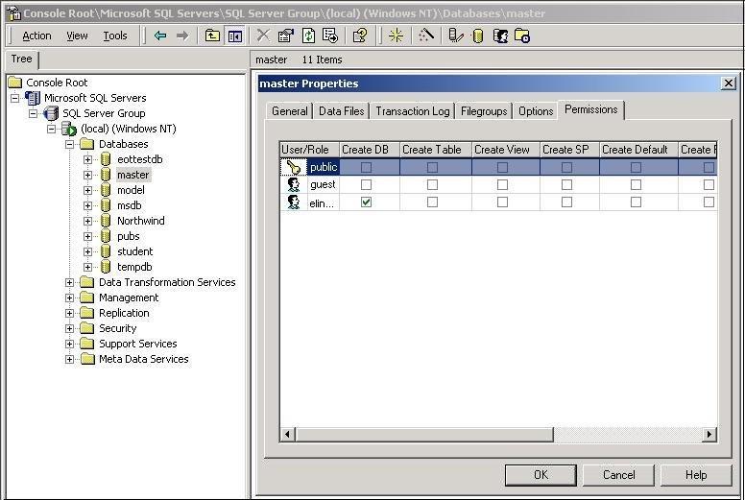Expand the pubs database node
This screenshot has width=745, height=500.
(x=87, y=236)
